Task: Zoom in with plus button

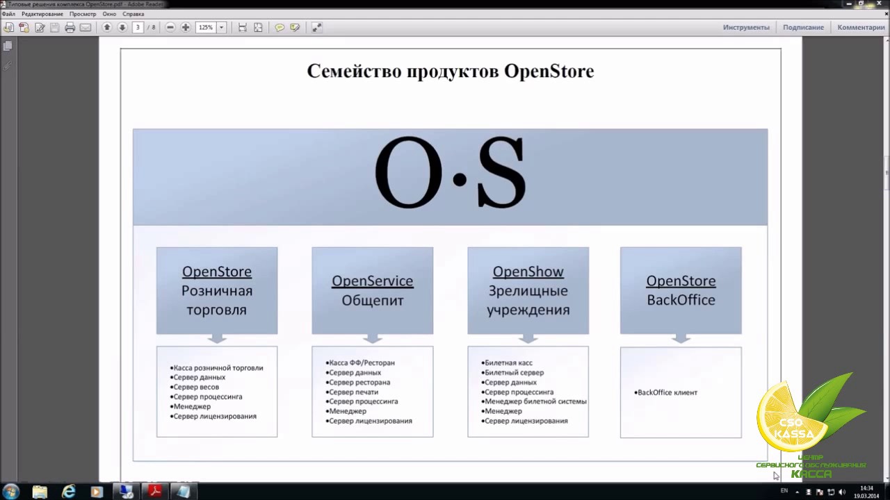Action: pyautogui.click(x=186, y=28)
